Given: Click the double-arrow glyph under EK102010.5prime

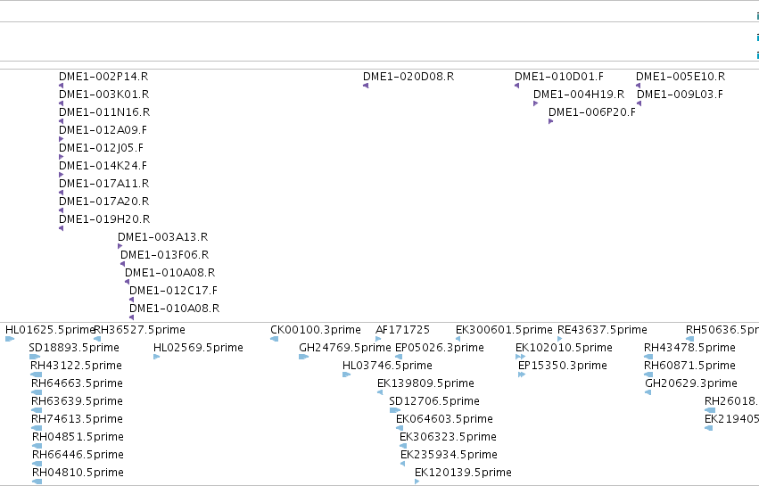Looking at the screenshot, I should tap(520, 357).
